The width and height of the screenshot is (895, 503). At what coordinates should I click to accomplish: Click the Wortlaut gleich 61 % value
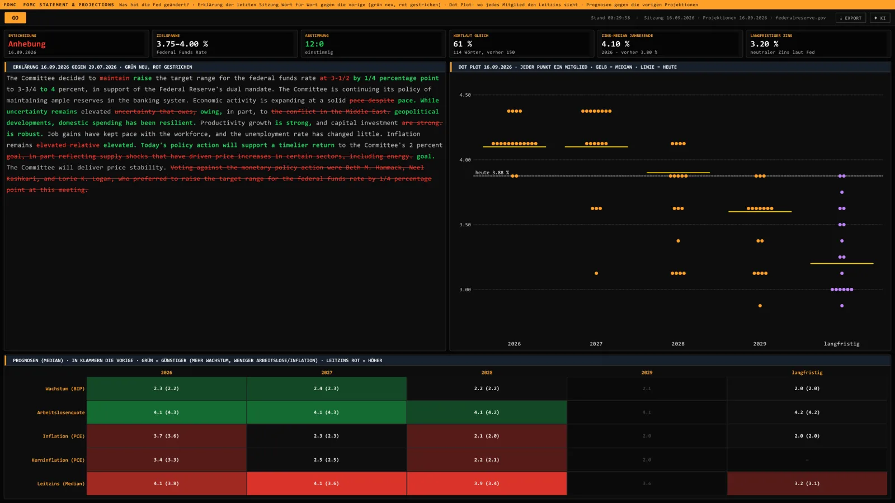(463, 44)
